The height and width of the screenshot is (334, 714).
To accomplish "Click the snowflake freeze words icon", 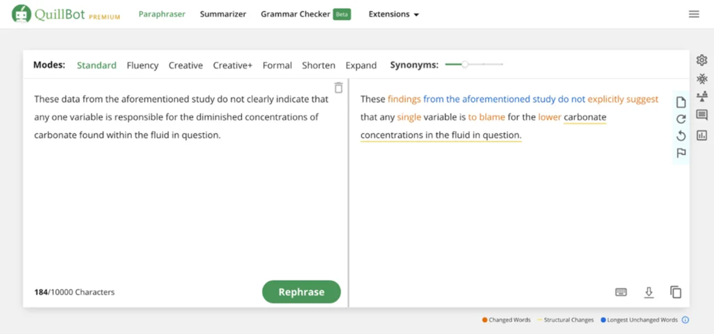I will pyautogui.click(x=701, y=78).
